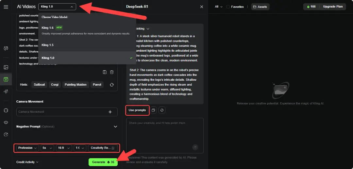
Task: Add a camera movement with the plus icon
Action: [110, 112]
